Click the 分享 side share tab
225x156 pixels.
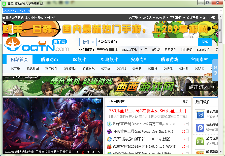coord(215,70)
